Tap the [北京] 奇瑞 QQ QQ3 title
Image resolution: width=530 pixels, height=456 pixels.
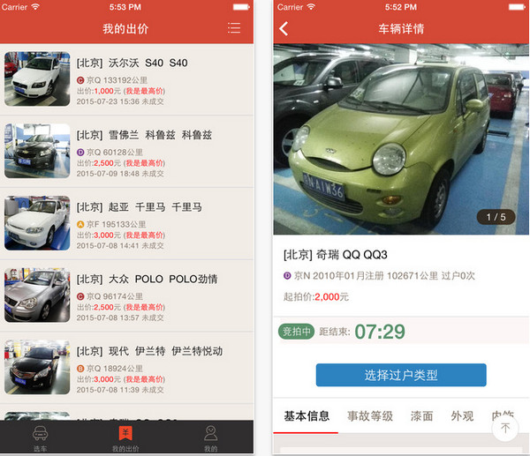336,255
